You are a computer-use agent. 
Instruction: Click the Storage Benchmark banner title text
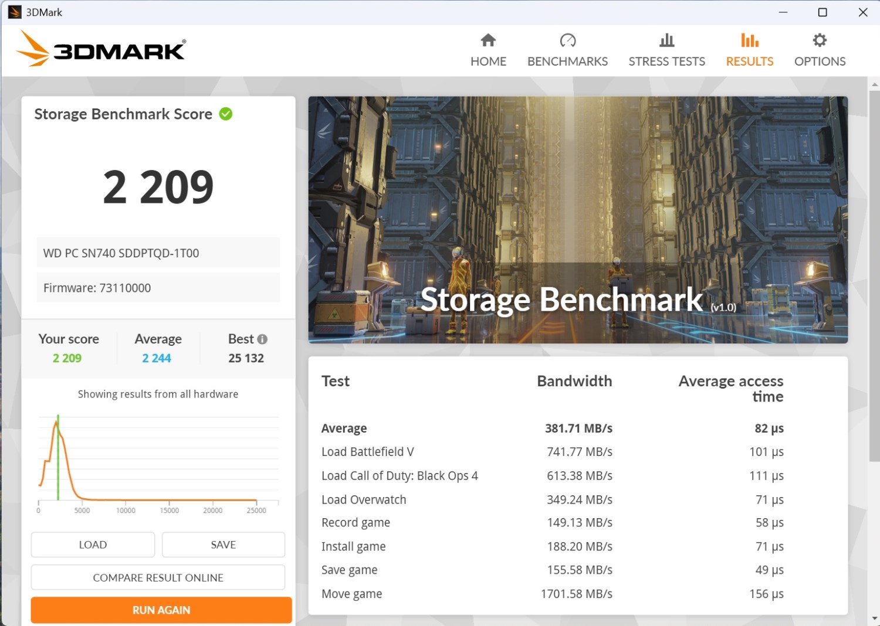click(562, 300)
